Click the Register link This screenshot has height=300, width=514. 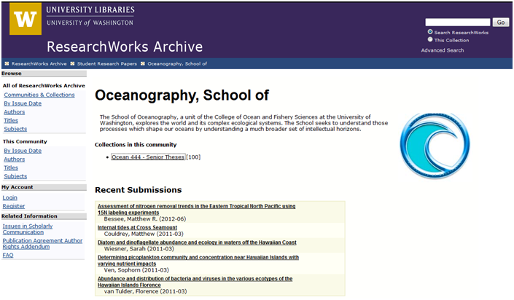[14, 206]
